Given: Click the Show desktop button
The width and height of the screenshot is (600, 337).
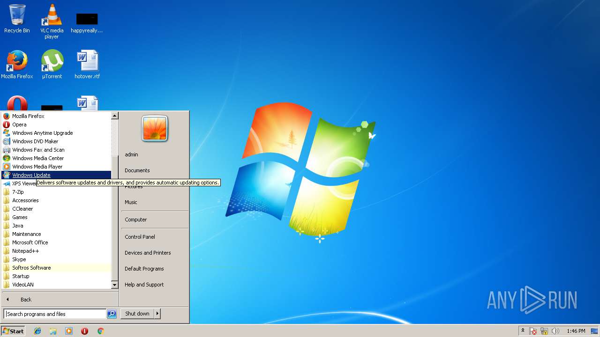Looking at the screenshot, I should pyautogui.click(x=594, y=331).
